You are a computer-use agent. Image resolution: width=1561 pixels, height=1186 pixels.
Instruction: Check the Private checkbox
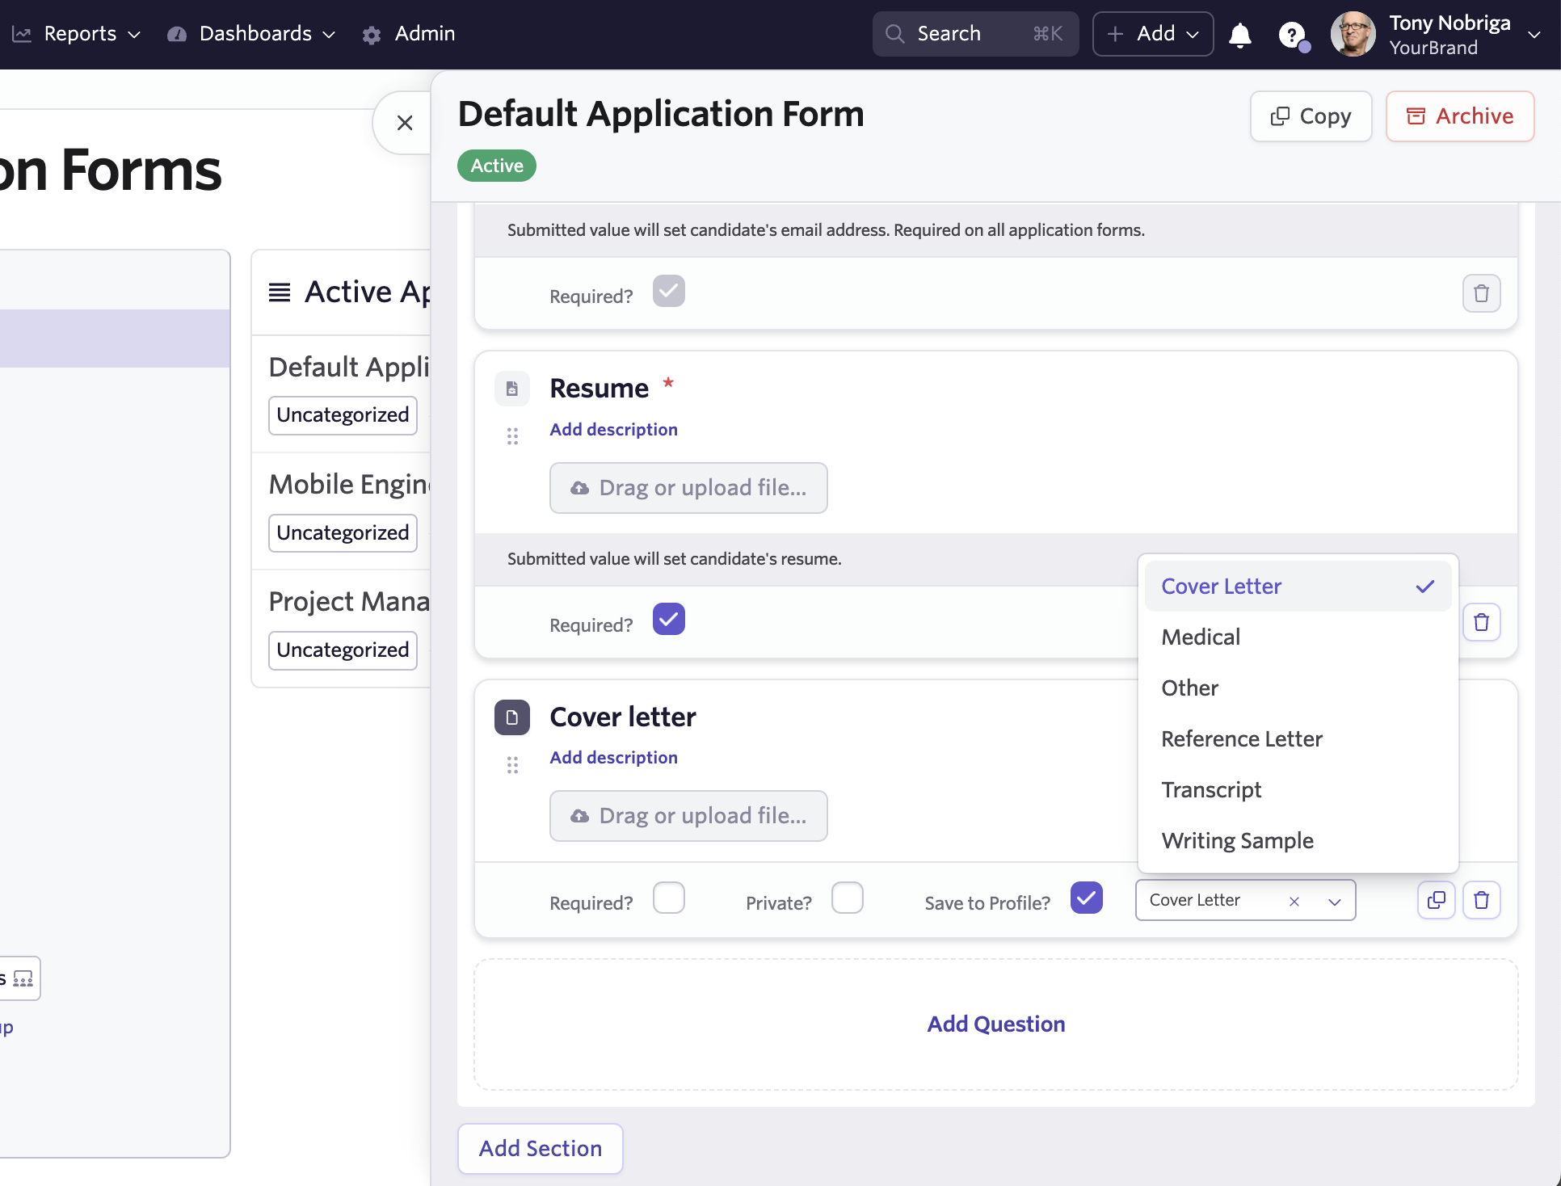coord(847,898)
